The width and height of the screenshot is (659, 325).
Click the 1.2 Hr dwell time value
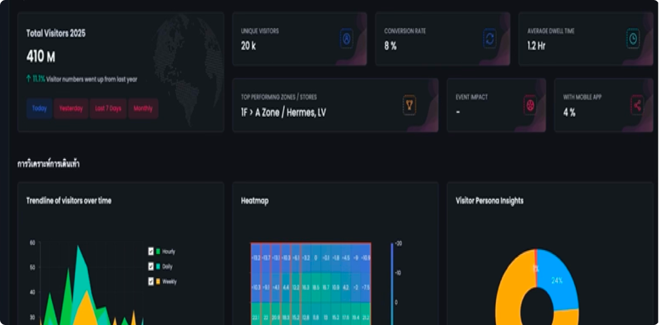(x=536, y=46)
